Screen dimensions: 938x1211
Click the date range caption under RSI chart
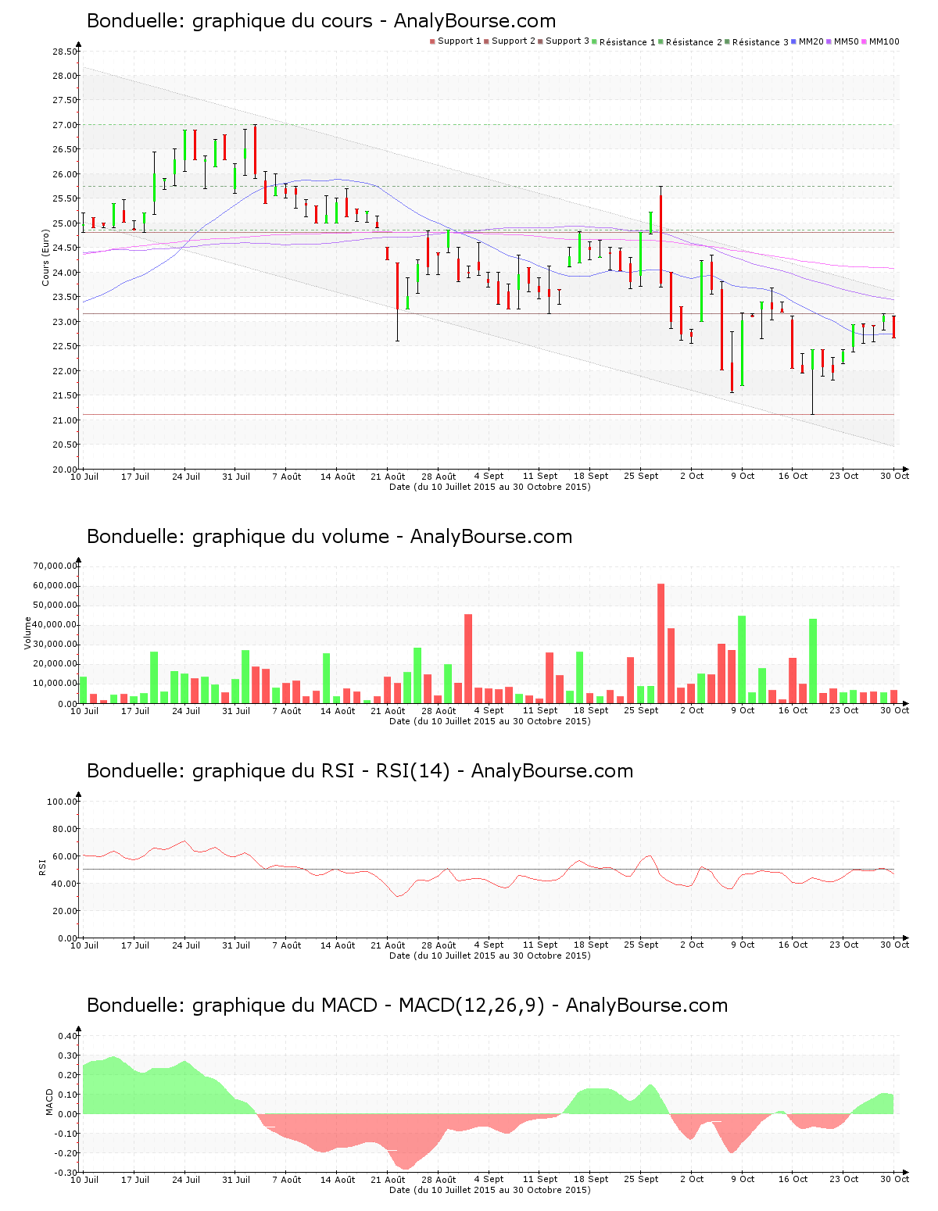(490, 956)
